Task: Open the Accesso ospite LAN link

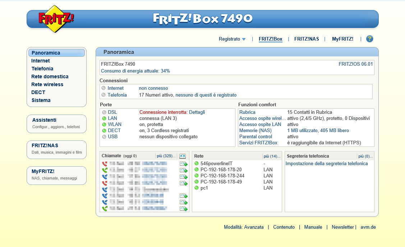Action: 260,125
